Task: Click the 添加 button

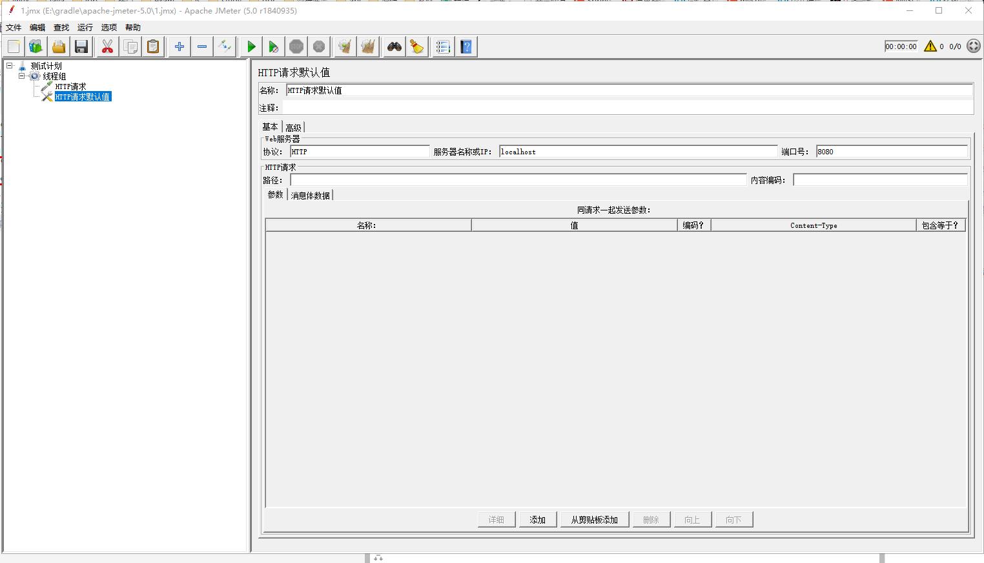Action: tap(538, 520)
